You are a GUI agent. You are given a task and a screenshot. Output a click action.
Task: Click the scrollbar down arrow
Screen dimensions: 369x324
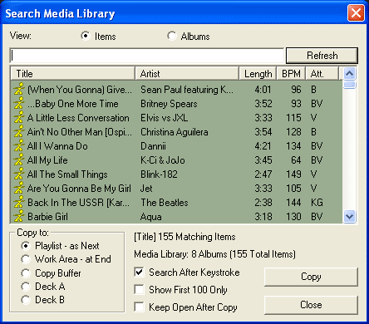point(350,216)
